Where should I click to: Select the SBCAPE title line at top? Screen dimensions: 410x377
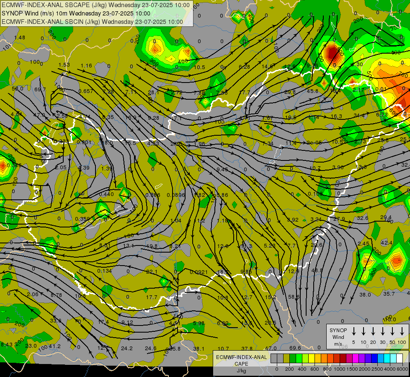[x=95, y=5]
